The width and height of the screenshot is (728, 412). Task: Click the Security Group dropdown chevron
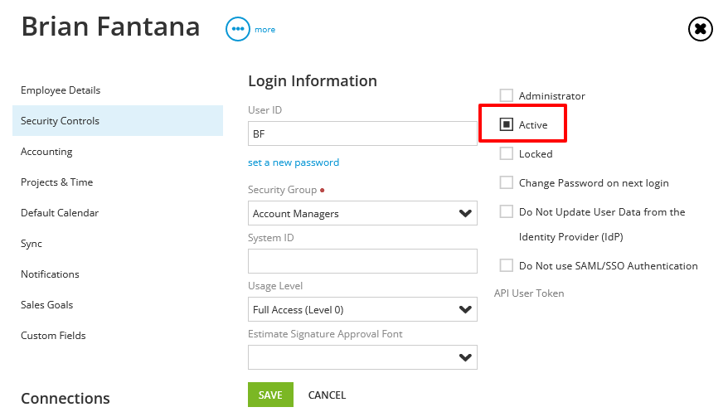[x=465, y=213]
